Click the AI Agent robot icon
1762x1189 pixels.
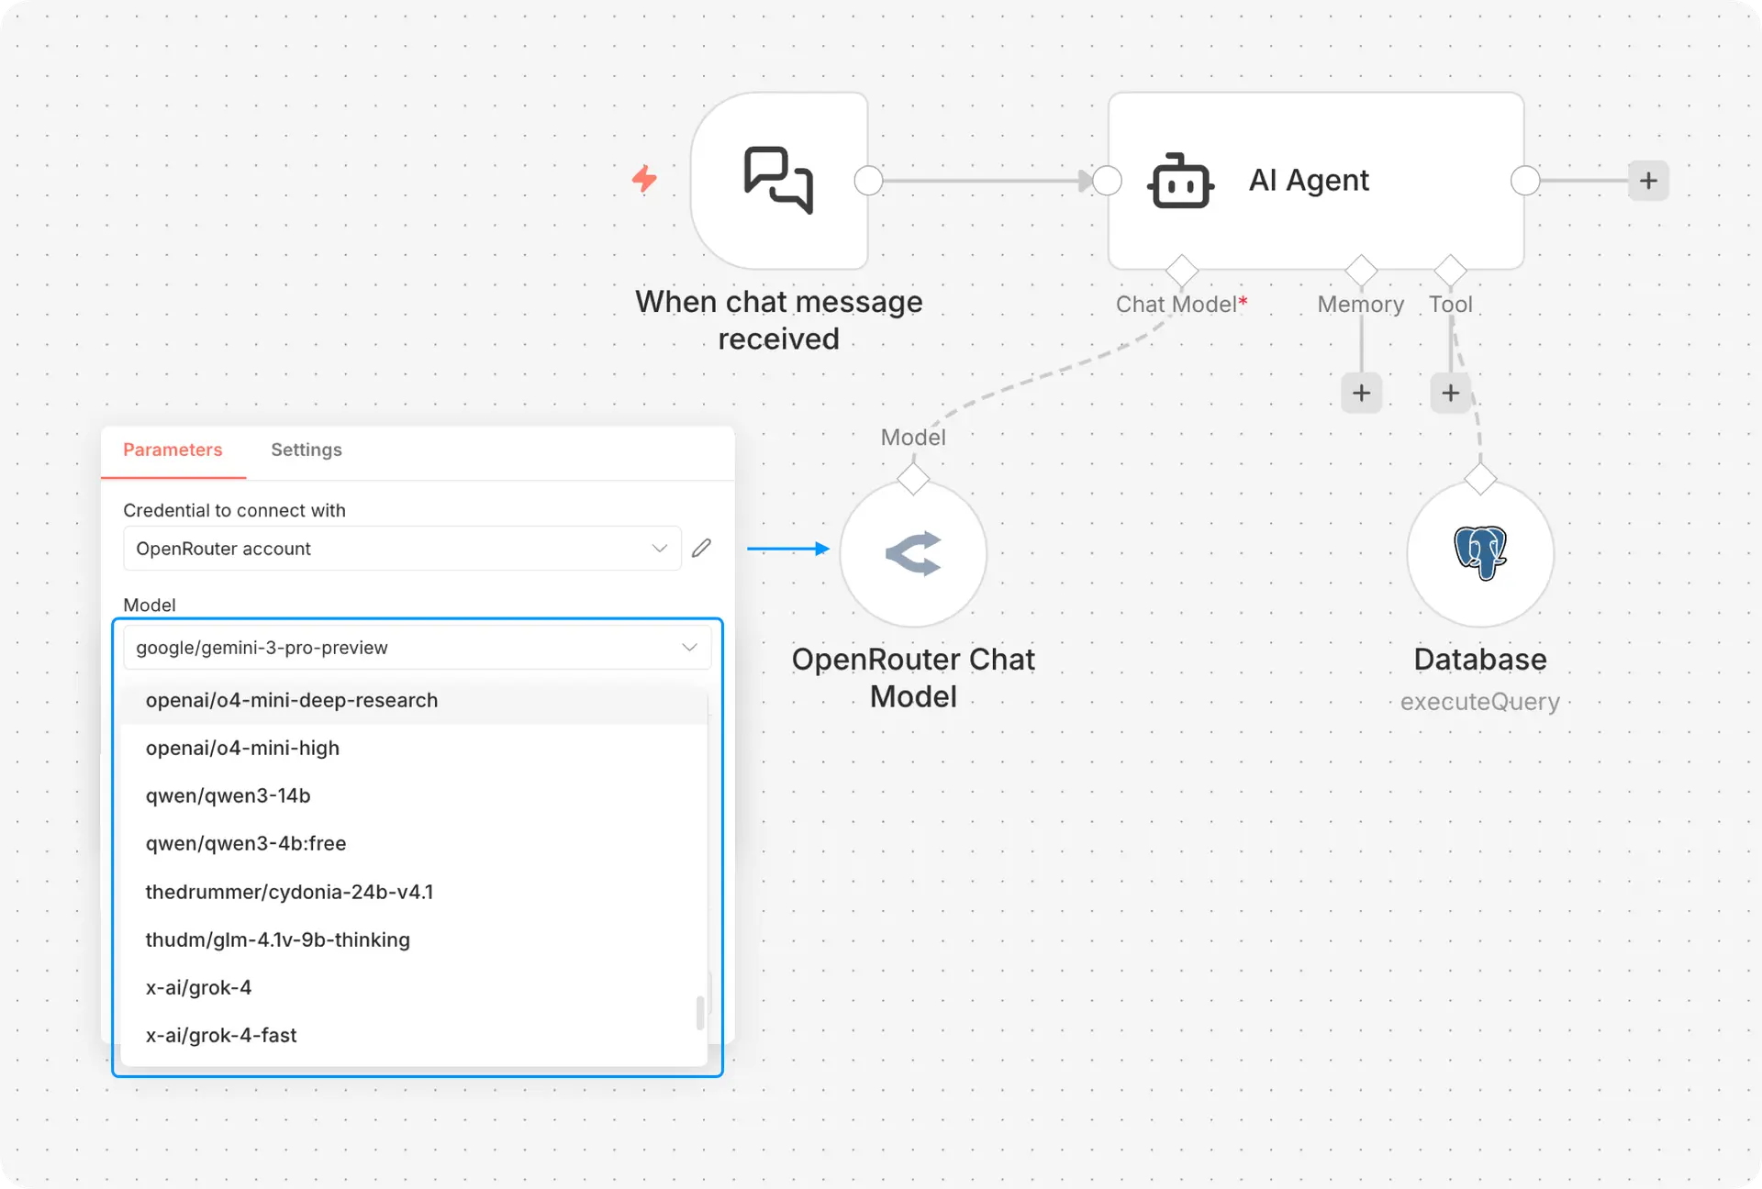[x=1180, y=181]
